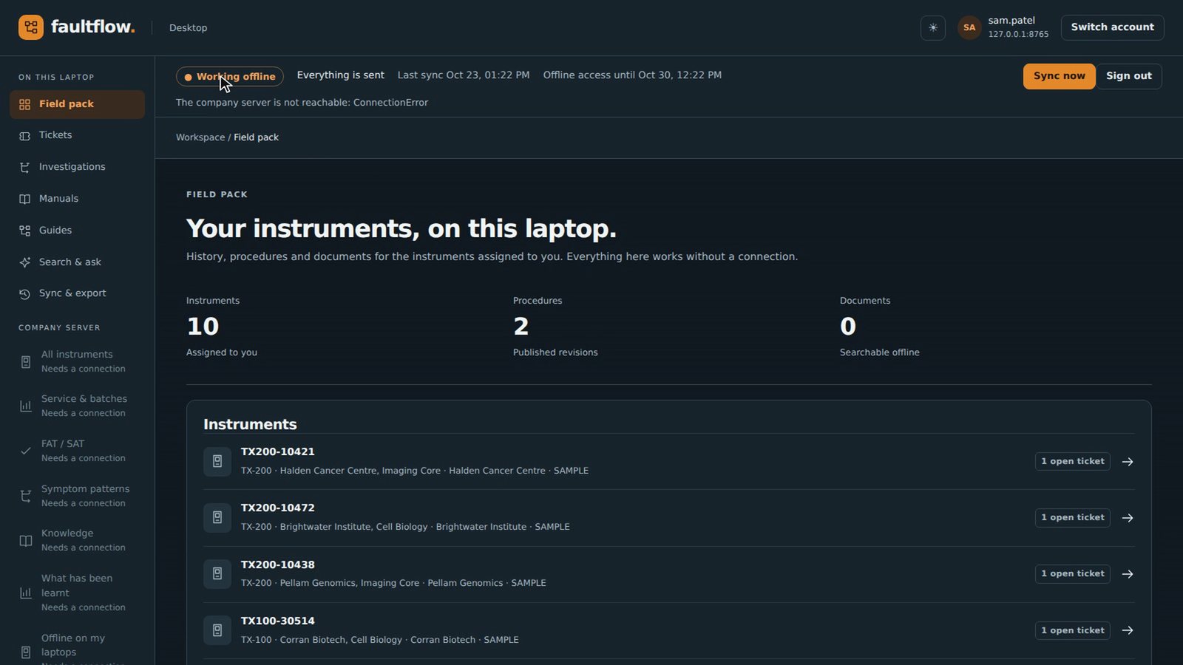The height and width of the screenshot is (665, 1183).
Task: Click the faultflow logo icon
Action: coord(31,27)
